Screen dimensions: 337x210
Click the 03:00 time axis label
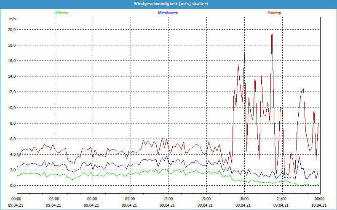pyautogui.click(x=54, y=199)
